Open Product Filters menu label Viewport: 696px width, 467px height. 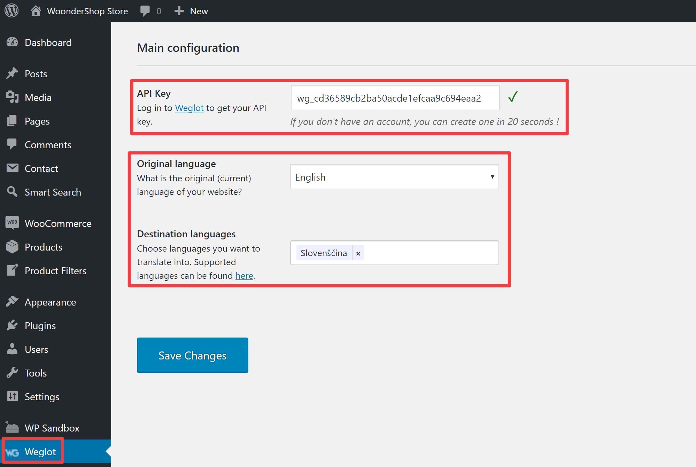coord(56,271)
